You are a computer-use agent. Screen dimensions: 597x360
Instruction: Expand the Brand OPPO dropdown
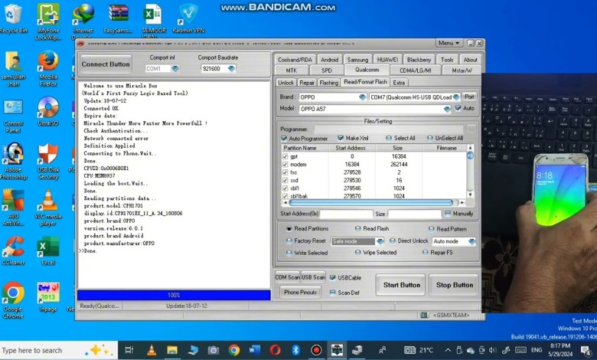[362, 97]
